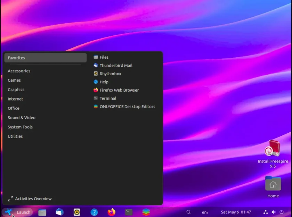Select the System Tools category
This screenshot has height=217, width=292.
pyautogui.click(x=46, y=127)
